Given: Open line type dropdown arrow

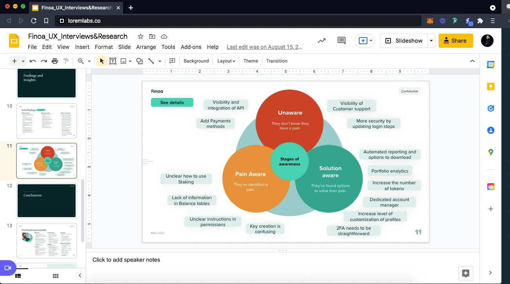Looking at the screenshot, I should tap(160, 61).
